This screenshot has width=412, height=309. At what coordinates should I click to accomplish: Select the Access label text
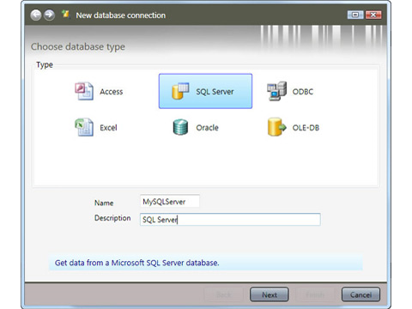(112, 92)
